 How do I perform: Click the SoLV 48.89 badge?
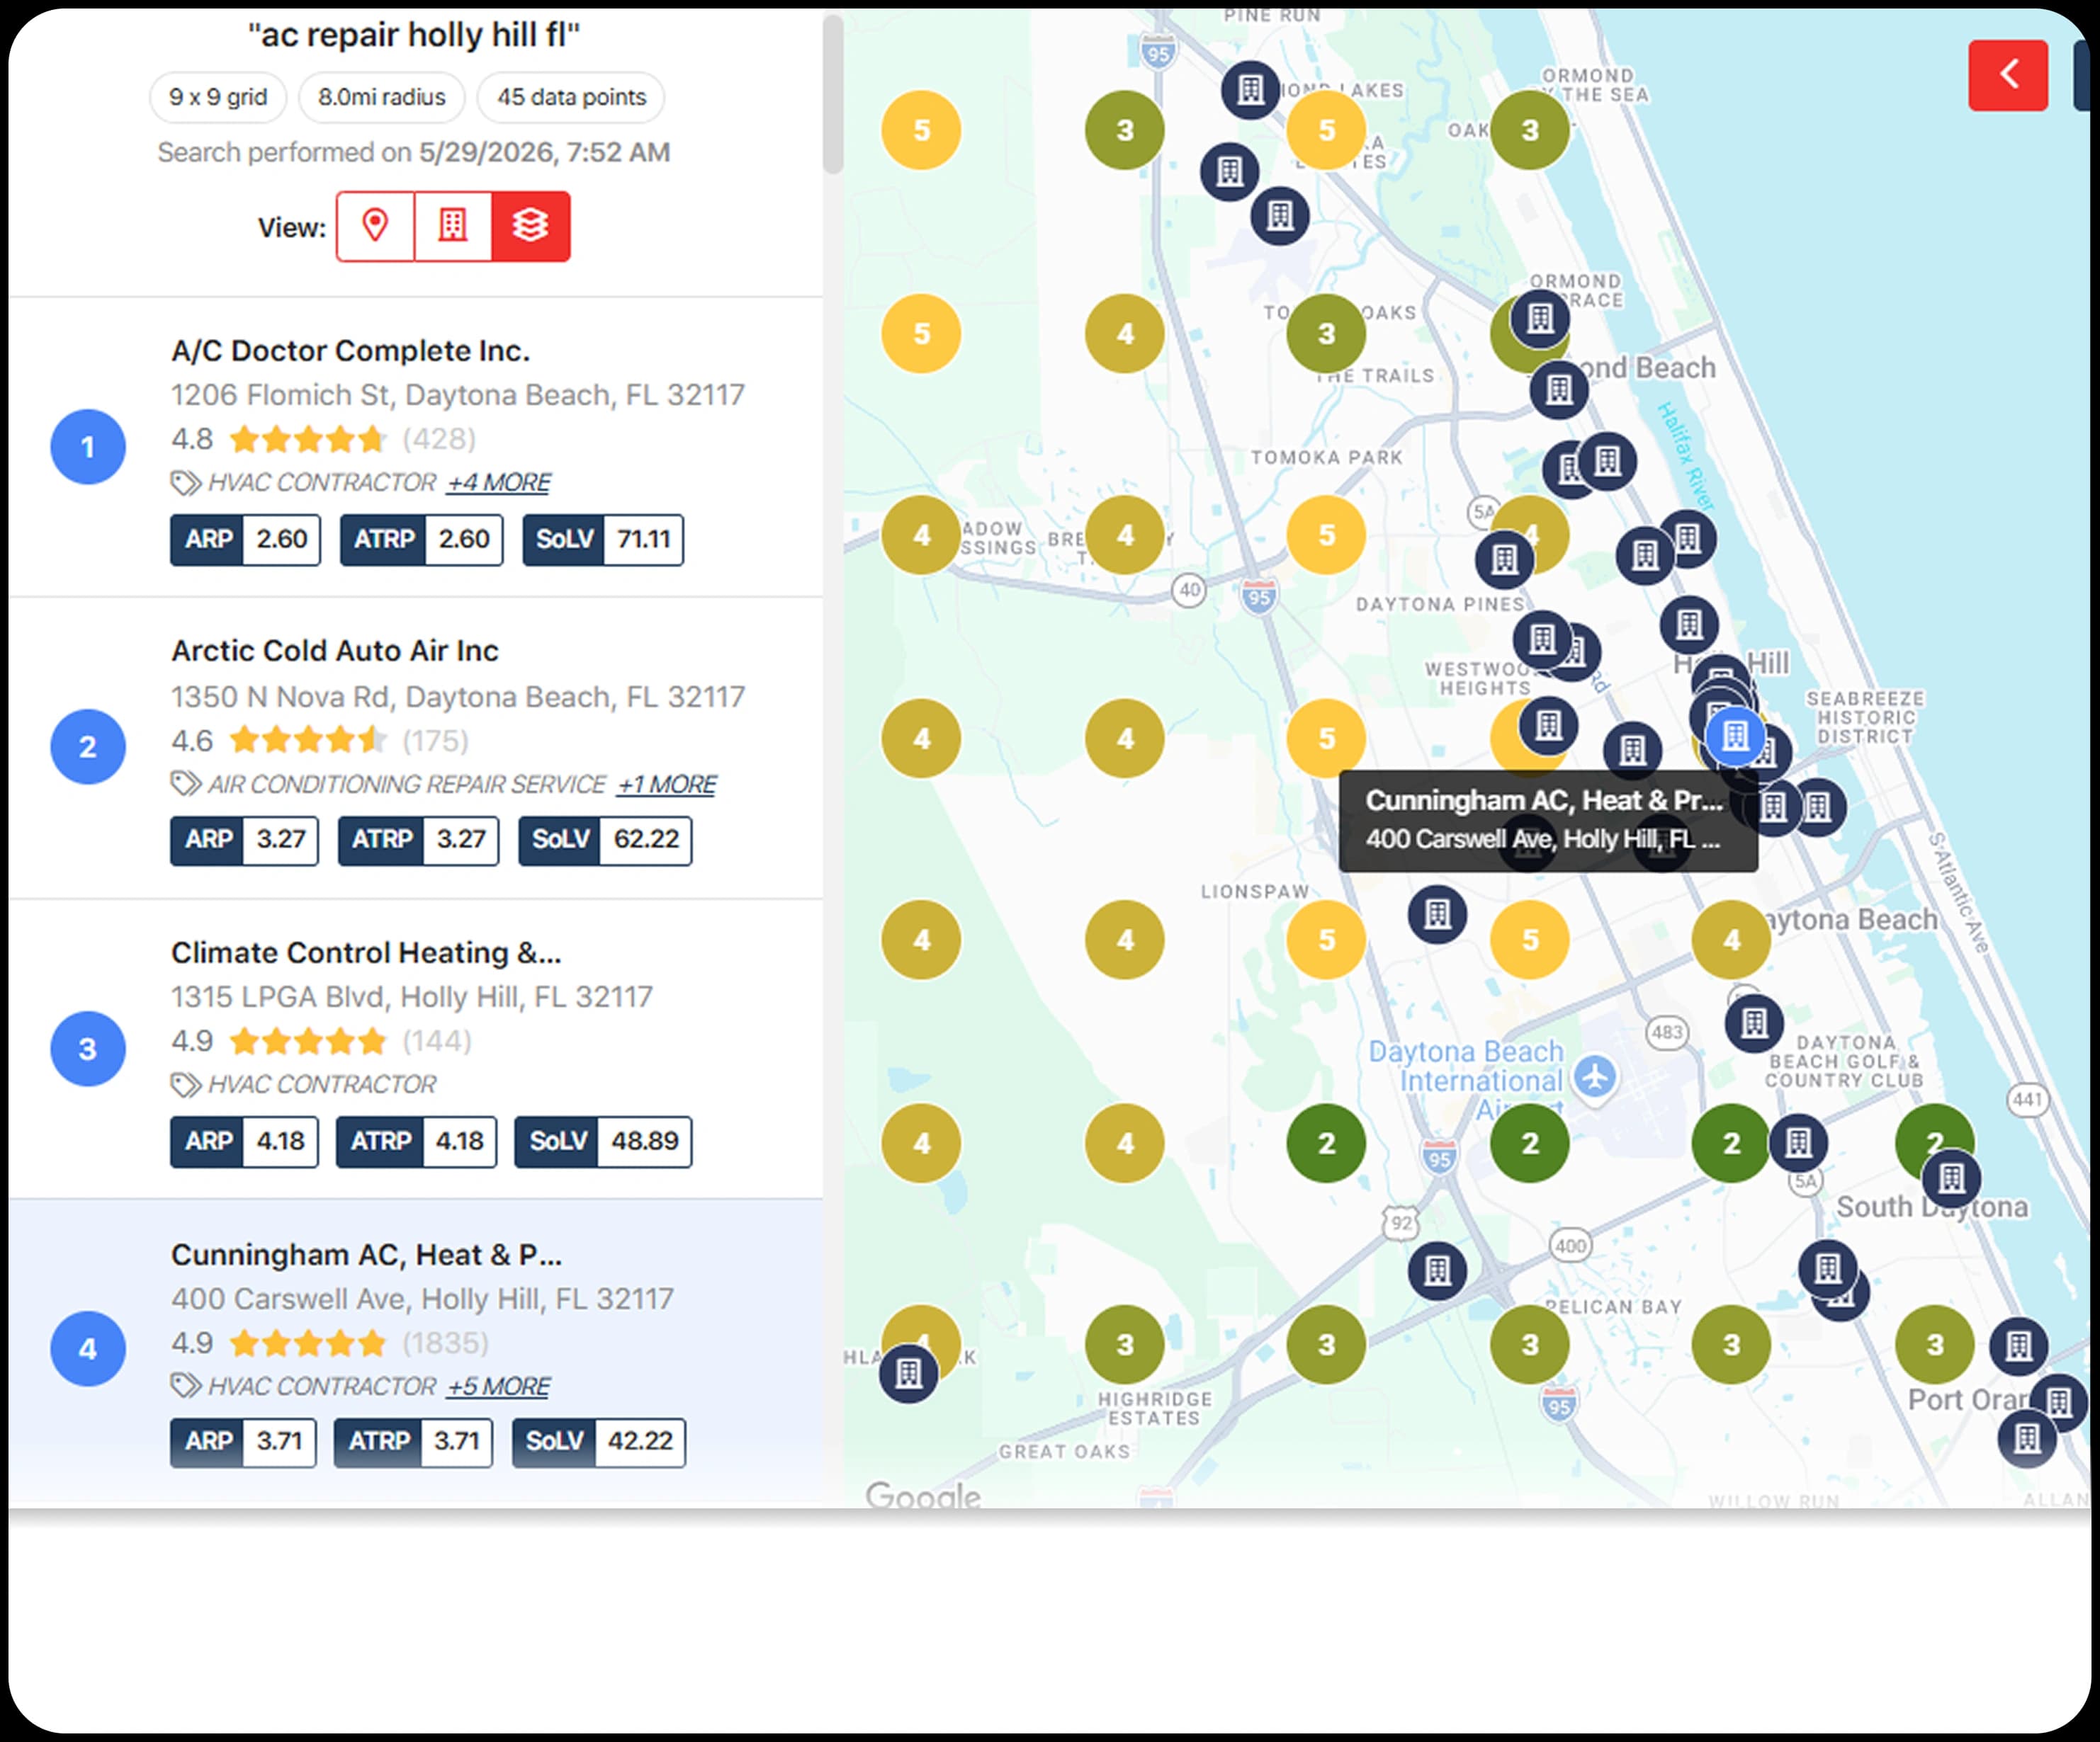(x=603, y=1142)
